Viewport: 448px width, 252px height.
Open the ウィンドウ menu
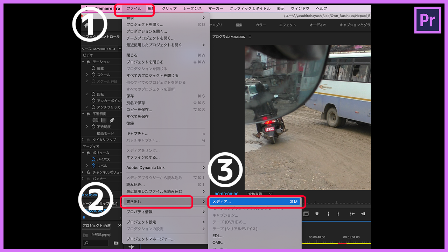click(300, 8)
